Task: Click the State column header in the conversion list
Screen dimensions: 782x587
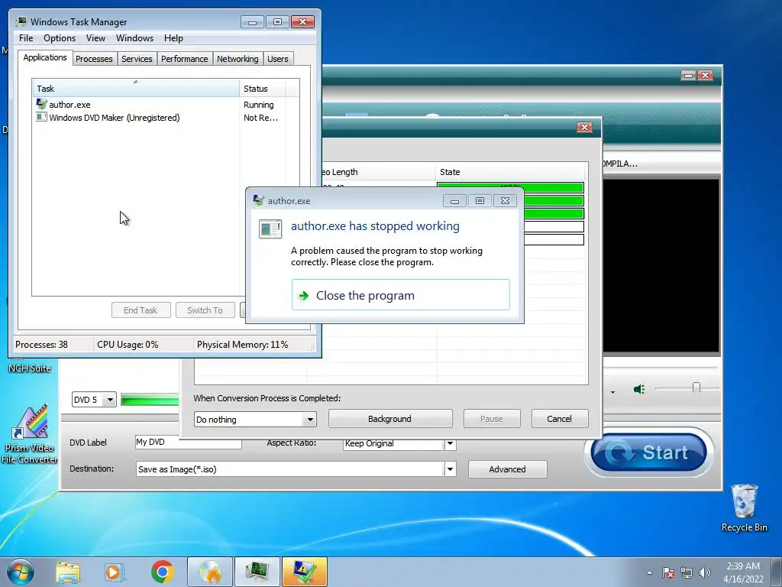Action: [510, 172]
